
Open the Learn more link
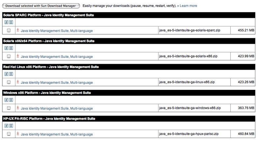(x=188, y=6)
